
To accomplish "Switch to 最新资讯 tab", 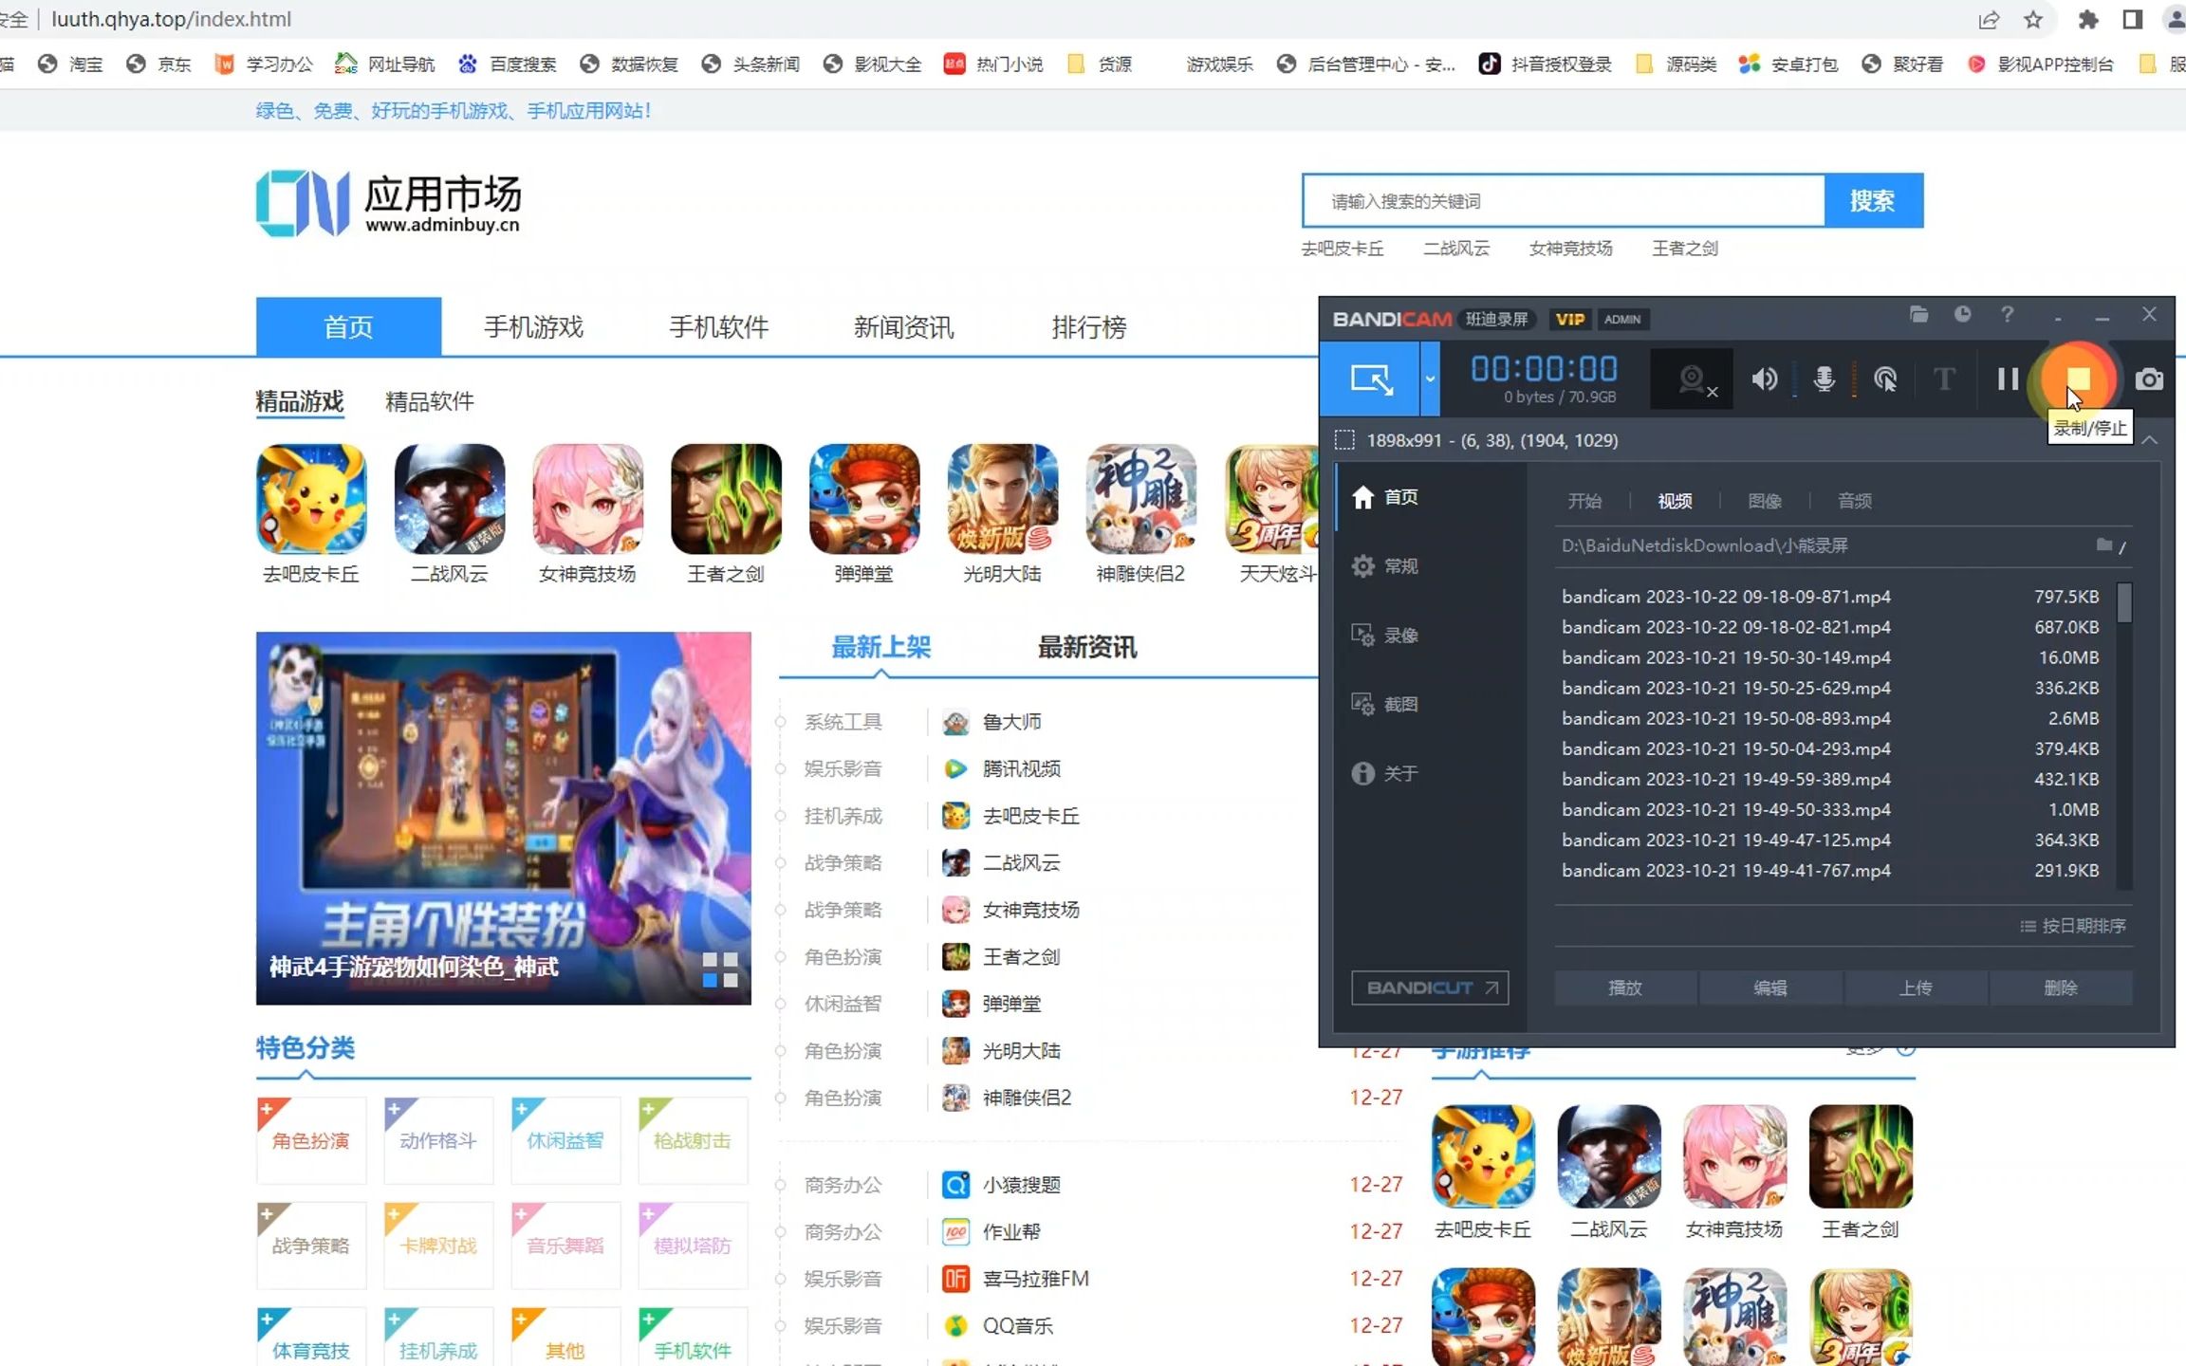I will click(1086, 648).
